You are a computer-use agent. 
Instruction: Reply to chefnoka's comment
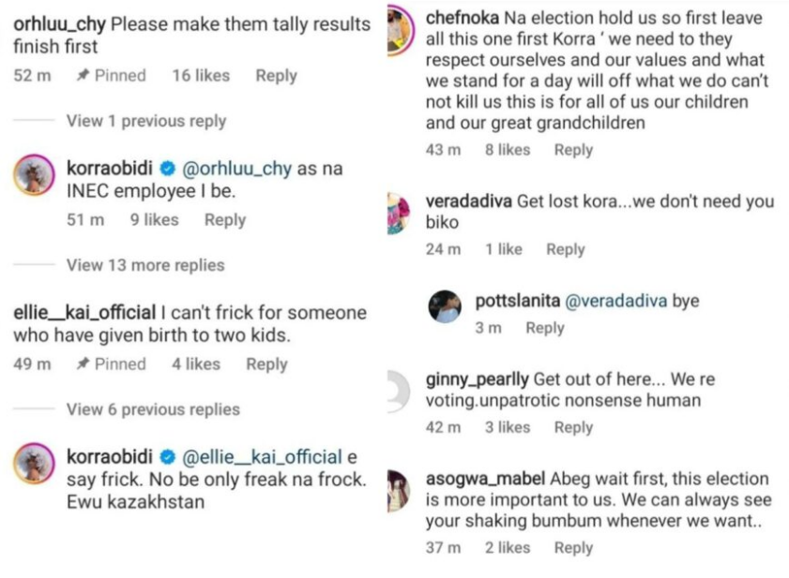point(573,150)
